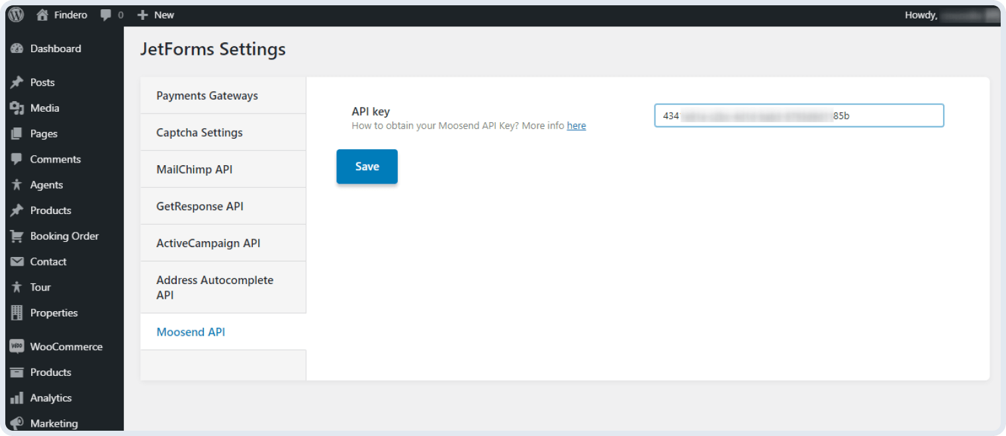Screen dimensions: 1006x436
Task: Click the WordPress logo in the admin bar
Action: (15, 15)
